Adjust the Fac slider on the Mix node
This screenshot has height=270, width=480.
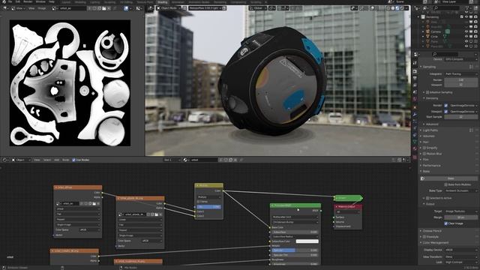pyautogui.click(x=208, y=207)
